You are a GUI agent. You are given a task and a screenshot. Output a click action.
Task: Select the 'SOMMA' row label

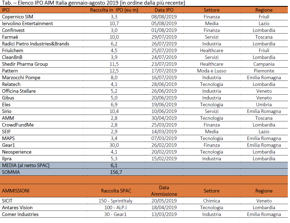coord(11,172)
